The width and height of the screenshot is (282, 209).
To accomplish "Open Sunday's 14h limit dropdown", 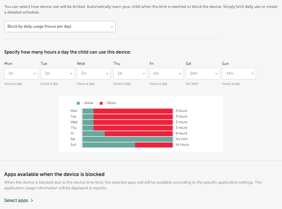I will coord(239,74).
